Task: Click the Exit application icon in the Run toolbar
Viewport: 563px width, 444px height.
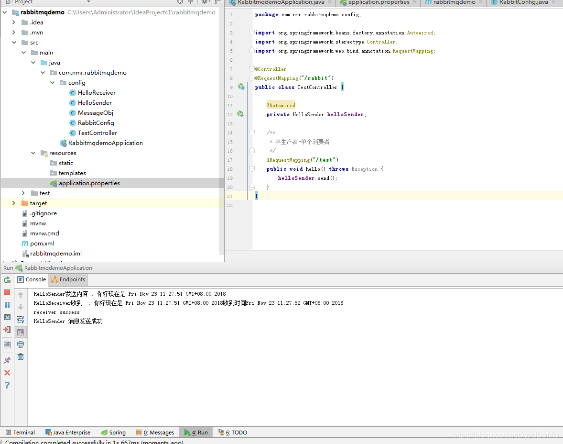Action: pyautogui.click(x=7, y=329)
